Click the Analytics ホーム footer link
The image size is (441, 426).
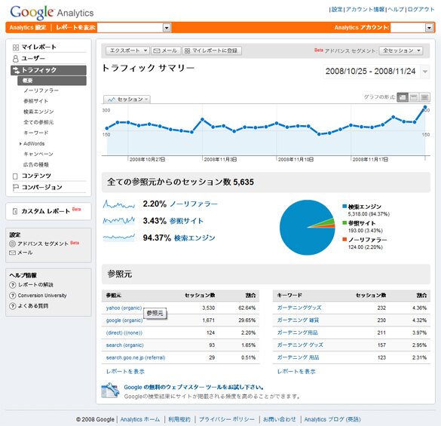pos(140,419)
